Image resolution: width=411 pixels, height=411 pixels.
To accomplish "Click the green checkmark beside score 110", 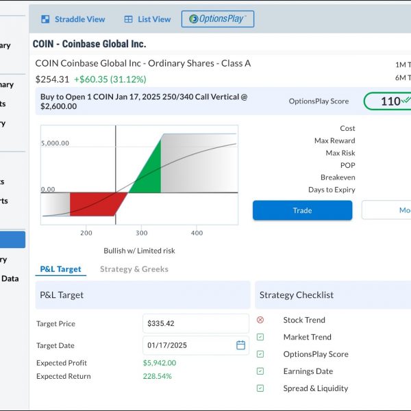I will point(406,100).
